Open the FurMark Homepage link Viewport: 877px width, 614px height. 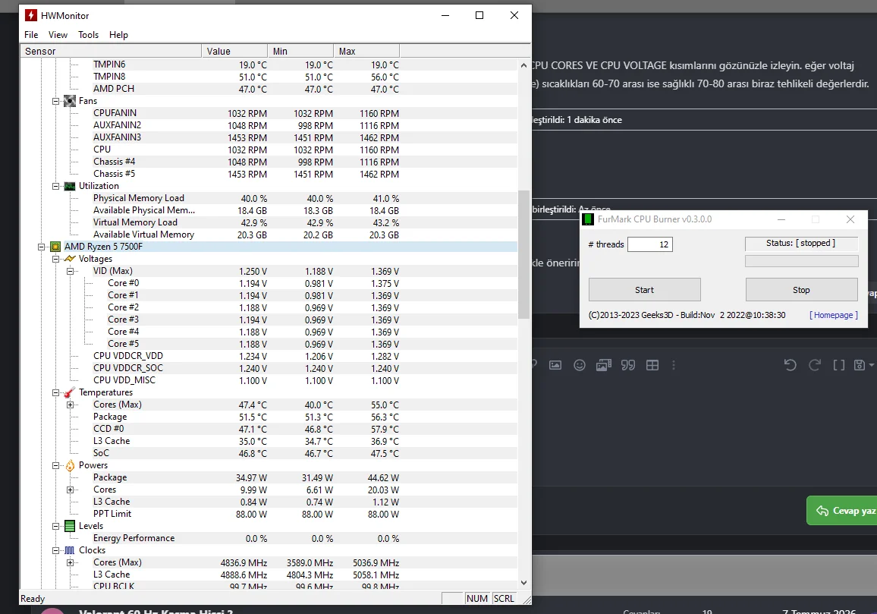point(833,315)
